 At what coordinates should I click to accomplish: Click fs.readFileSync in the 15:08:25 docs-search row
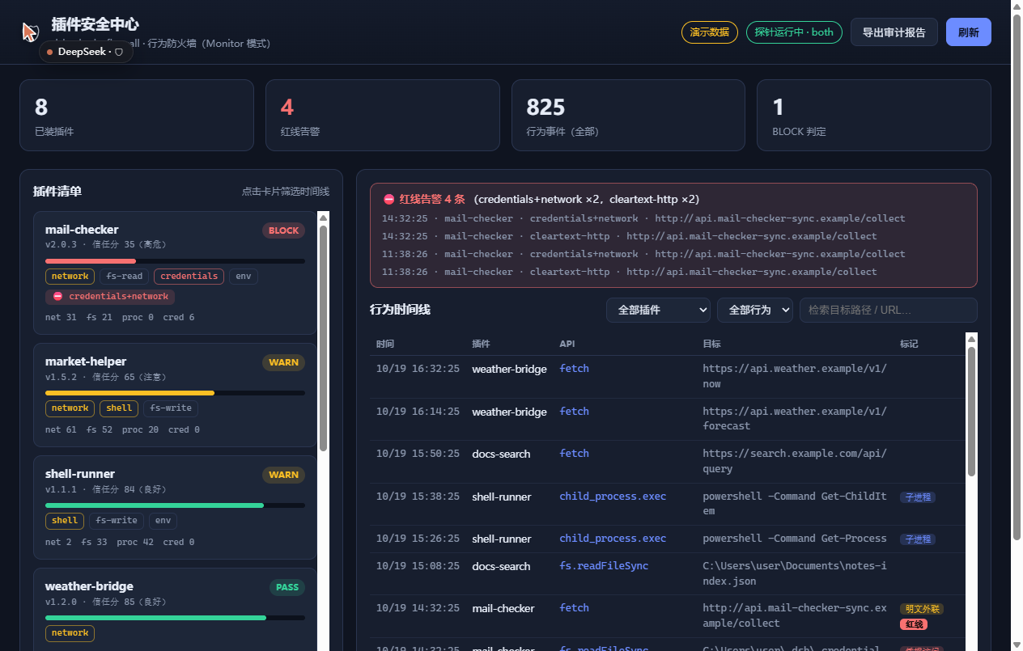pyautogui.click(x=604, y=566)
